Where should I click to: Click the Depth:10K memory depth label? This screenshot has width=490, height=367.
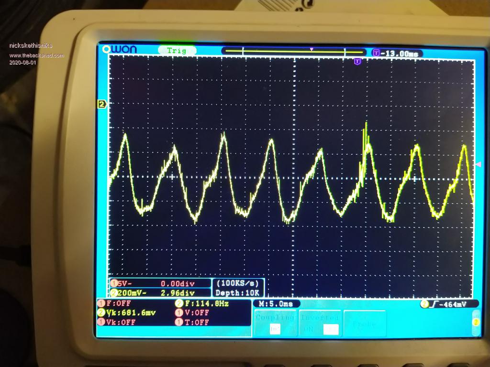[237, 293]
